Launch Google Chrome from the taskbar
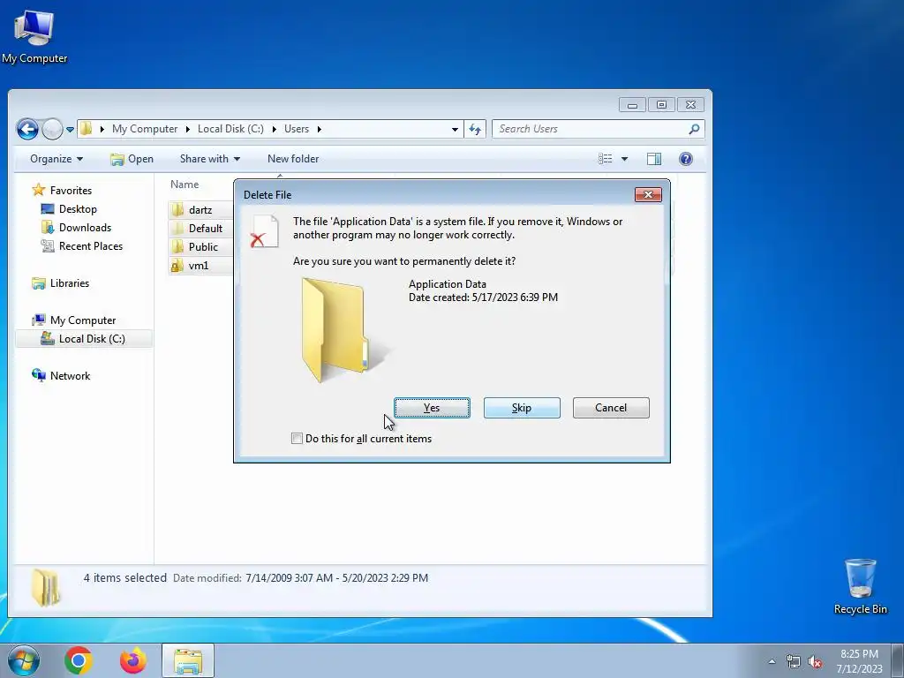The image size is (904, 678). pyautogui.click(x=79, y=660)
